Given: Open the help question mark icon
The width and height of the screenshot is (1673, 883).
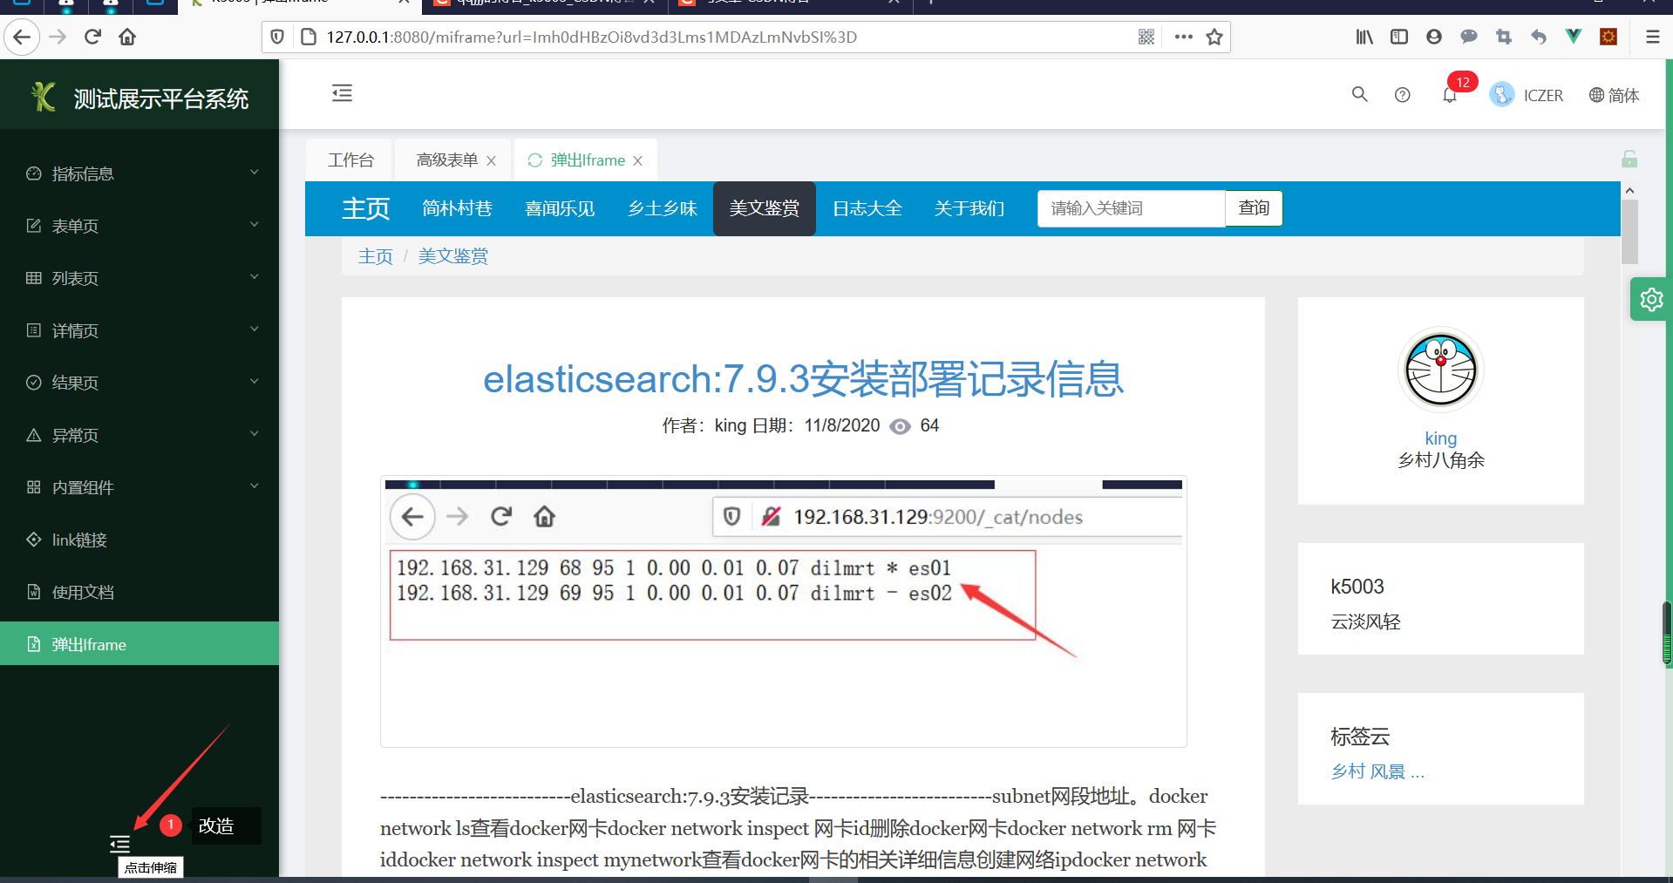Looking at the screenshot, I should [x=1402, y=95].
